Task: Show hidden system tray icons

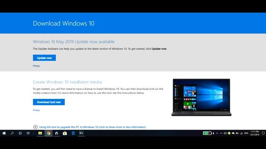Action: coord(217,133)
